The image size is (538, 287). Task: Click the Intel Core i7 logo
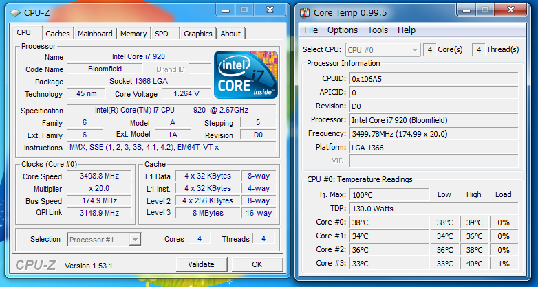coord(246,75)
